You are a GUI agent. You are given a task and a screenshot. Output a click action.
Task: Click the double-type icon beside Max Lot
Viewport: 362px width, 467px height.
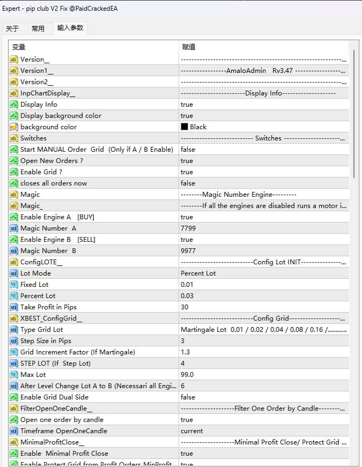[14, 375]
